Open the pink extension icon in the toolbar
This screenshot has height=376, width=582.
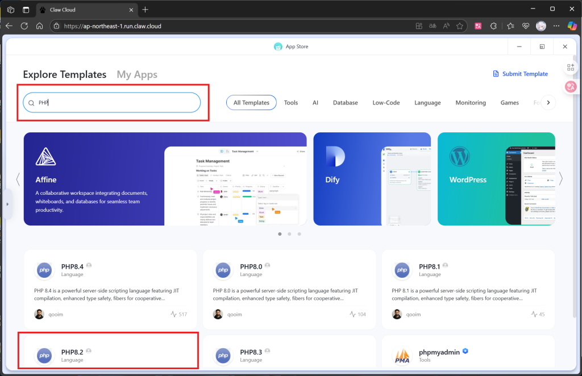click(478, 26)
